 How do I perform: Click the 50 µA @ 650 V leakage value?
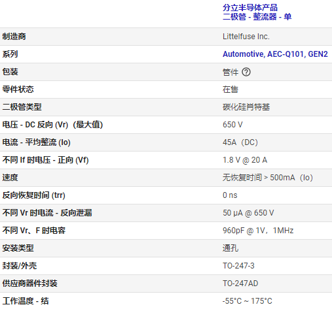pyautogui.click(x=248, y=213)
